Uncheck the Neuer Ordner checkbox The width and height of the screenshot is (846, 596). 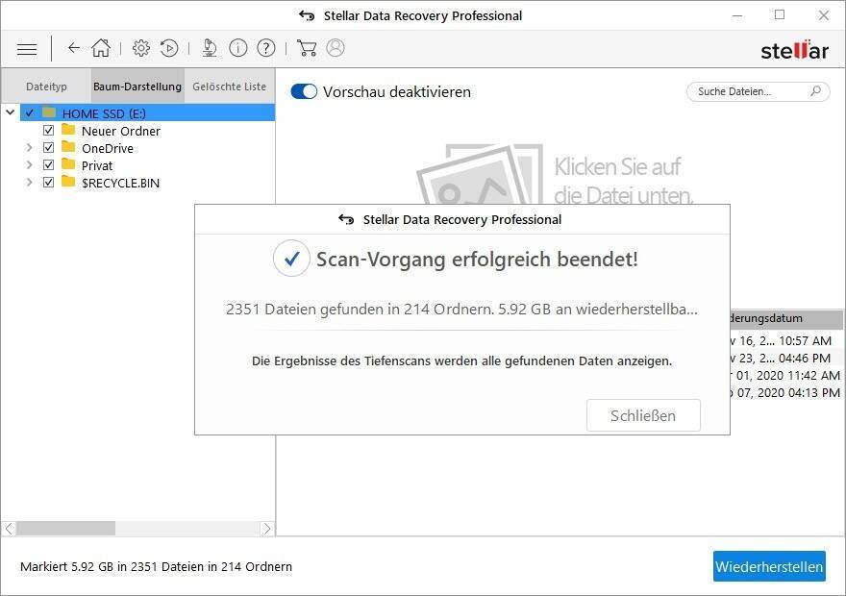(x=48, y=131)
